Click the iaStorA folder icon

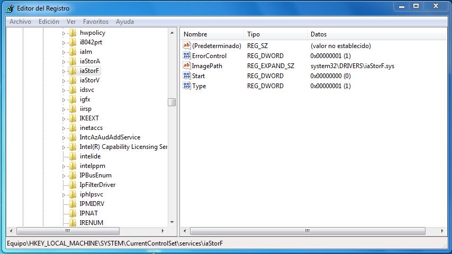[73, 61]
